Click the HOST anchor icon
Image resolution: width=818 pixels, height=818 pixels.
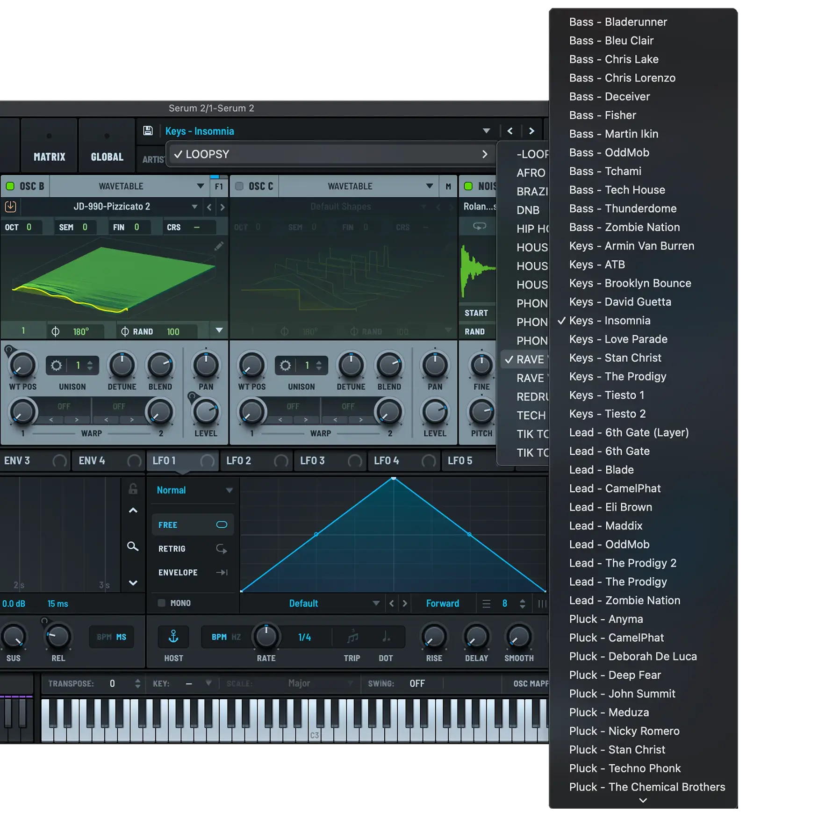[x=173, y=637]
